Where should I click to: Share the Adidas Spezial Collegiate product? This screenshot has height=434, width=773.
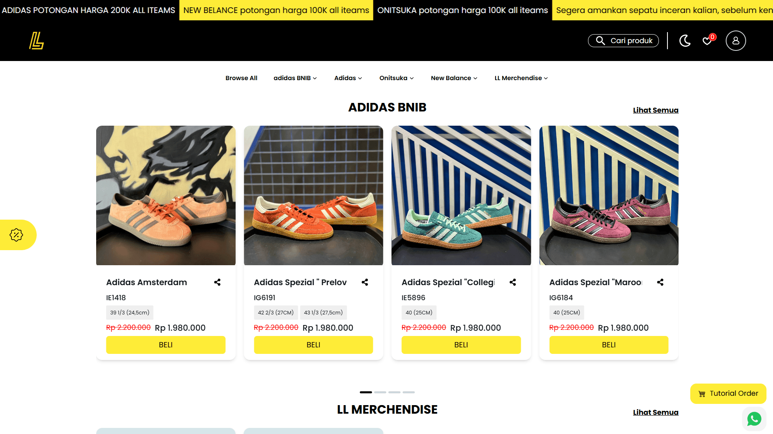pos(513,282)
